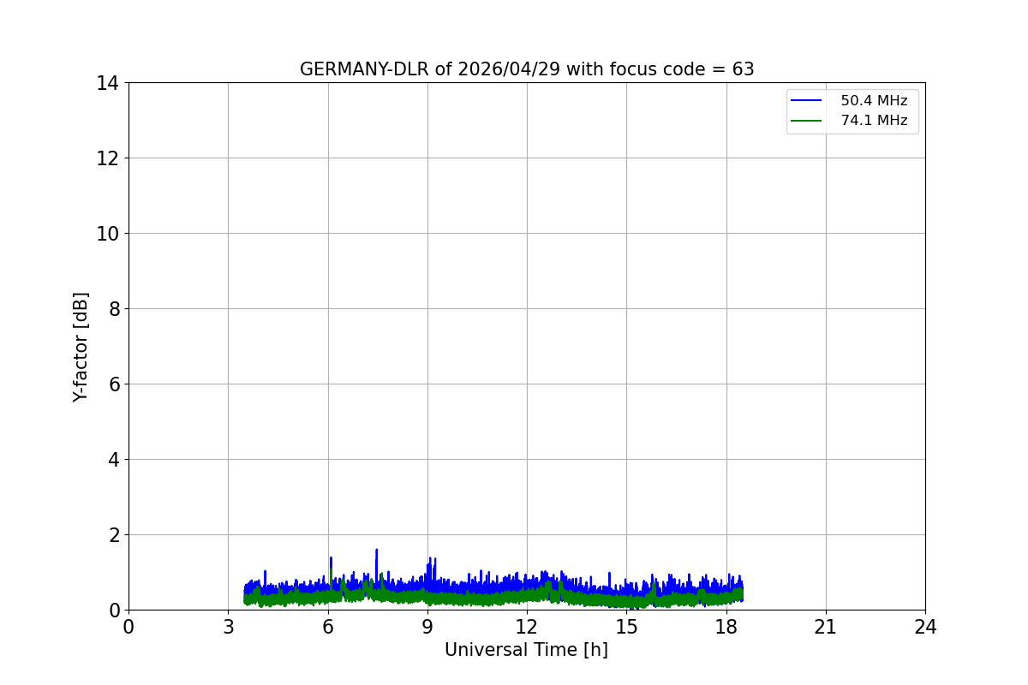Image resolution: width=1028 pixels, height=685 pixels.
Task: Click y-axis tick label 2
Action: pyautogui.click(x=113, y=535)
